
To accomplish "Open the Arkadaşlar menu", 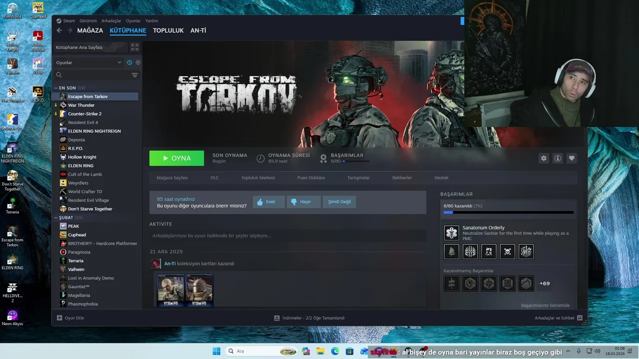I will [x=111, y=21].
